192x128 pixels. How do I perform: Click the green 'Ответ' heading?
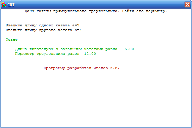[x=12, y=39]
